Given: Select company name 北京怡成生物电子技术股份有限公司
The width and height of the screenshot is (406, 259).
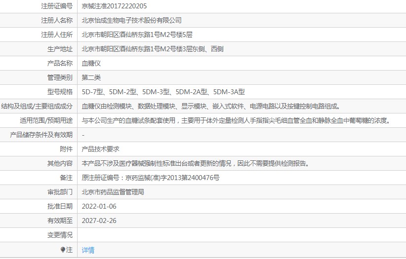Looking at the screenshot, I should (x=131, y=20).
